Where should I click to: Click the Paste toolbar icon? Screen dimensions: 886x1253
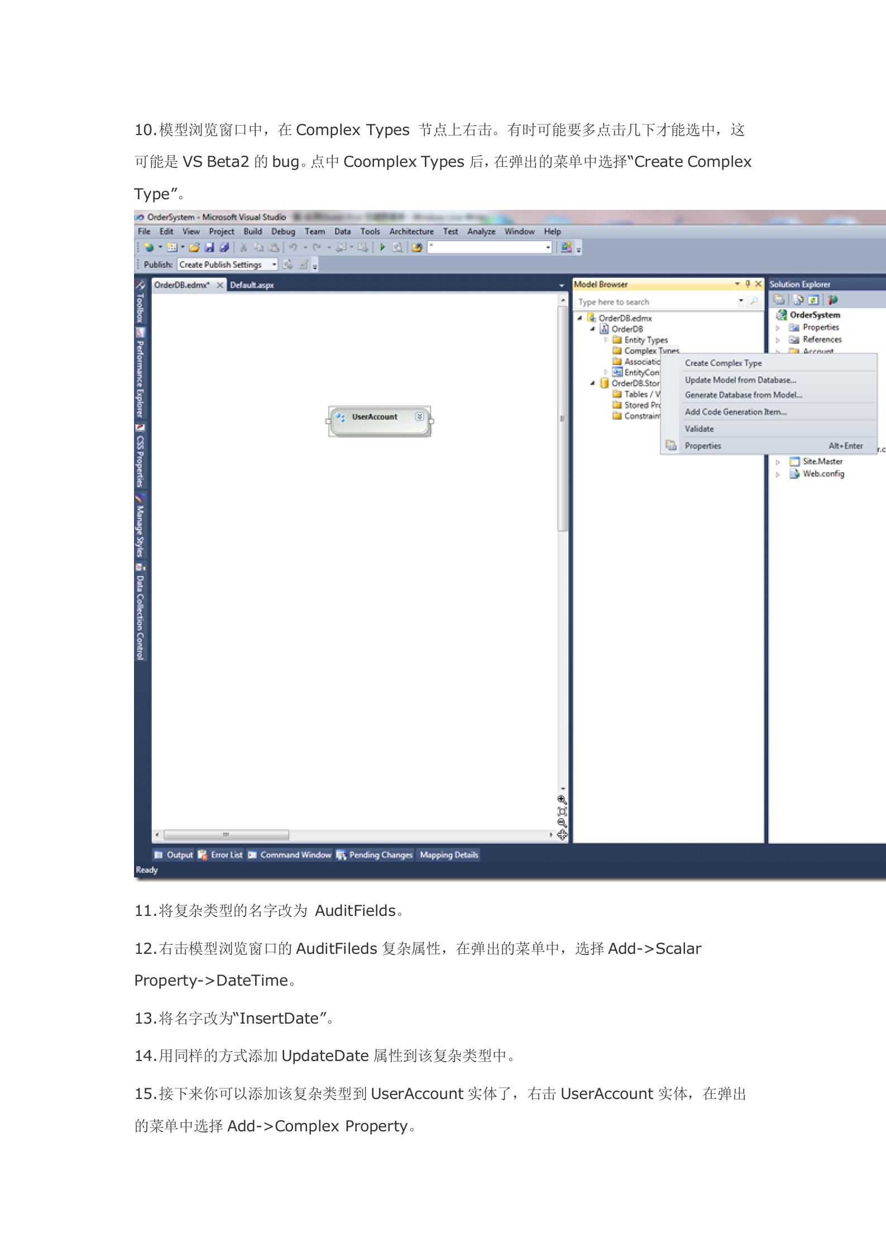click(274, 247)
